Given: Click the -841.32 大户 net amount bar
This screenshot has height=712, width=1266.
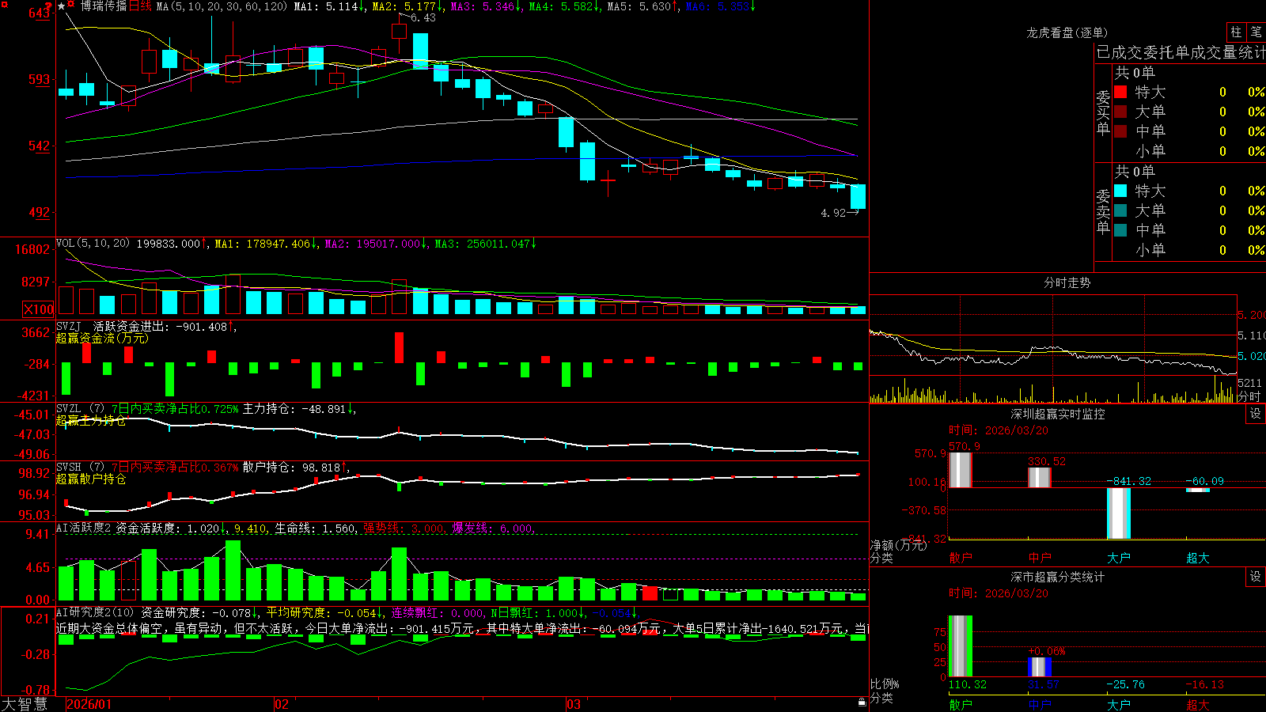Looking at the screenshot, I should (1118, 513).
